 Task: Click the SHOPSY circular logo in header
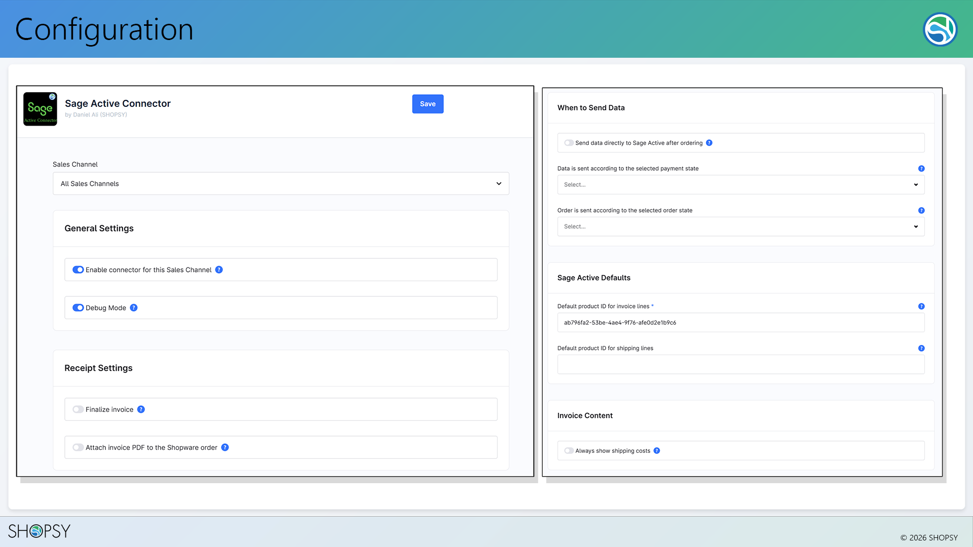pyautogui.click(x=940, y=29)
